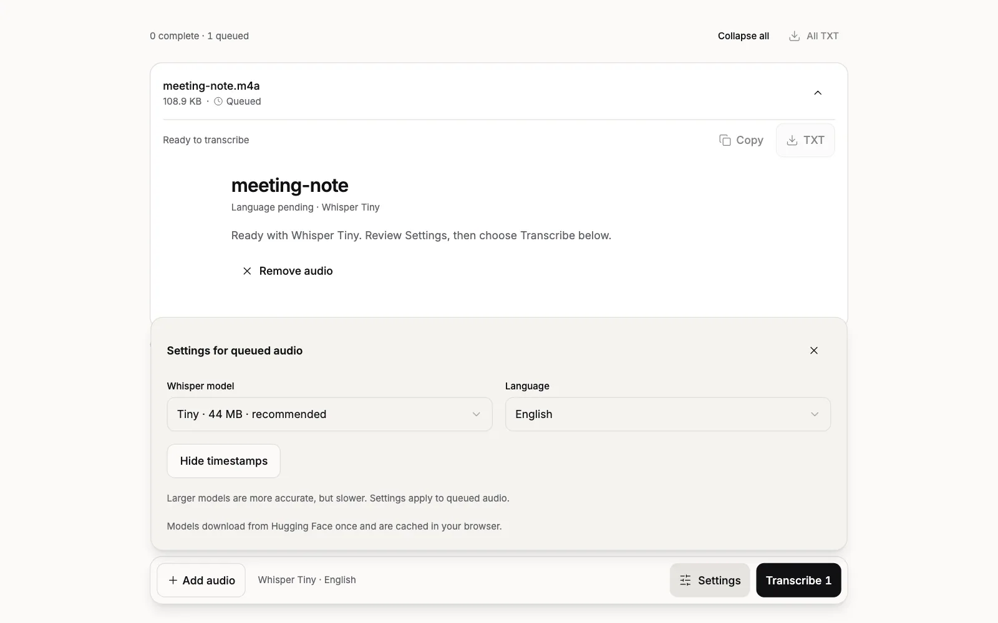The width and height of the screenshot is (998, 623).
Task: Click the "0 complete · 1 queued" status
Action: coord(199,36)
